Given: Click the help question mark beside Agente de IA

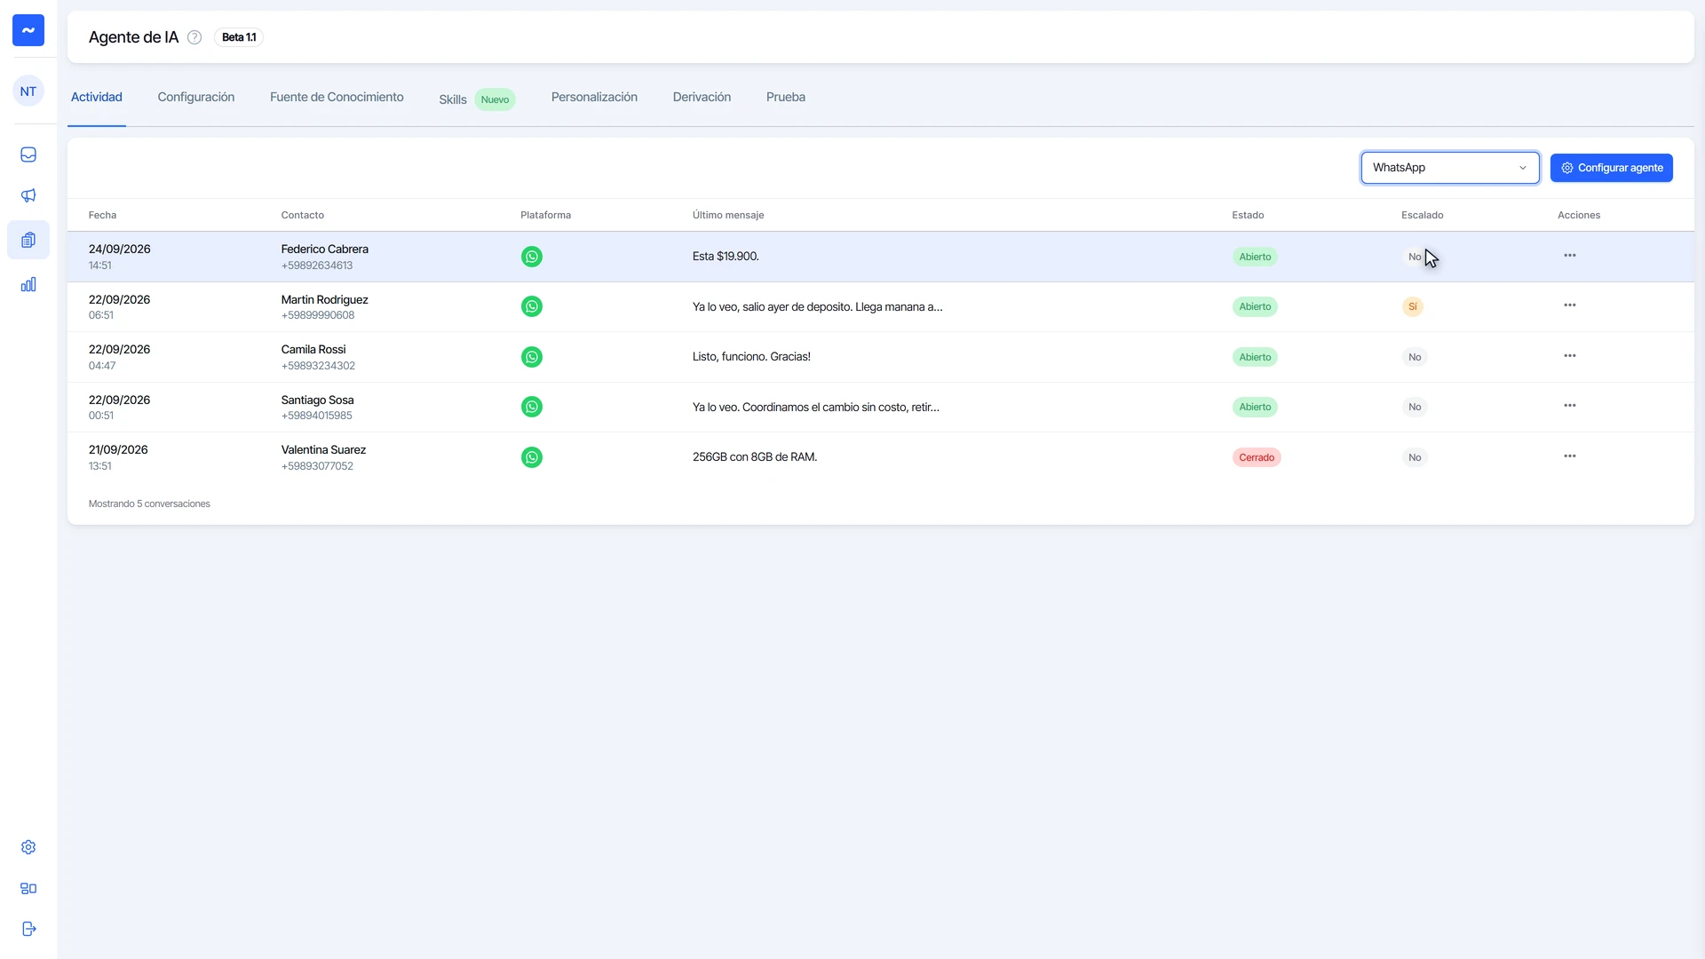Looking at the screenshot, I should (x=194, y=37).
